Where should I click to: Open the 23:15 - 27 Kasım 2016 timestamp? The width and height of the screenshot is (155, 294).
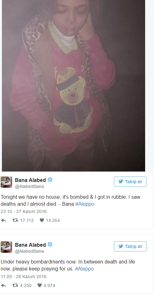(24, 211)
